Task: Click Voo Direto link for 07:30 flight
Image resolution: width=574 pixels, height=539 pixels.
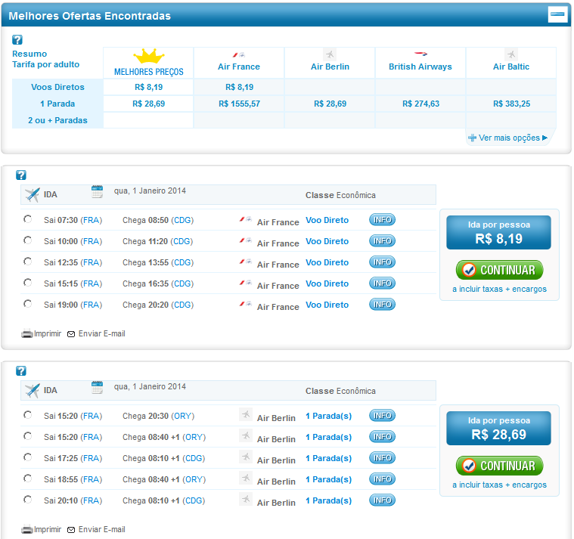Action: point(327,220)
